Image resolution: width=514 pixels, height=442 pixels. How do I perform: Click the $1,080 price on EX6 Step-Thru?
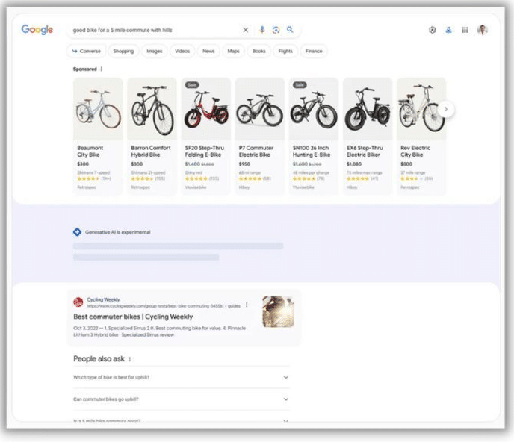coord(354,164)
